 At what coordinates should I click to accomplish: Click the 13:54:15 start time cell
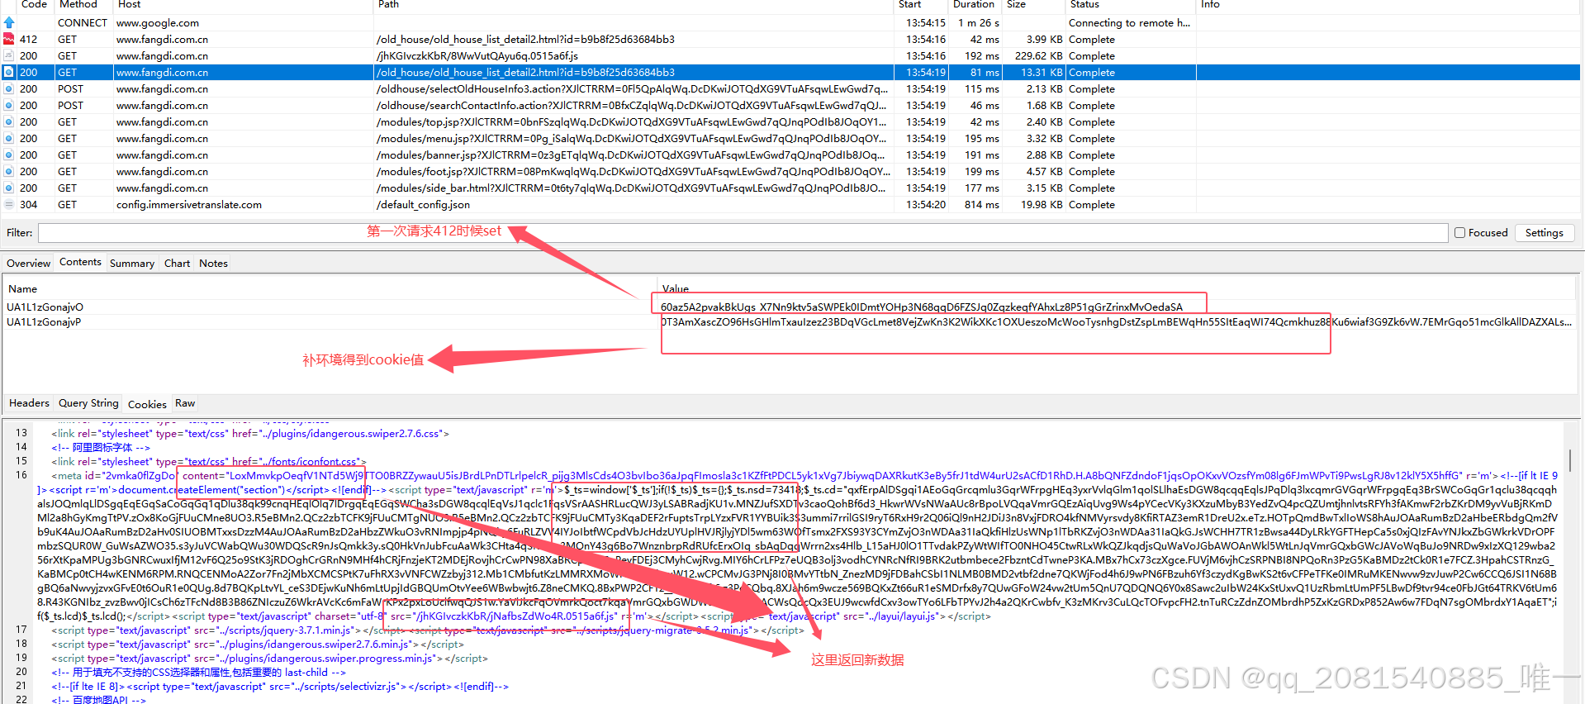[925, 23]
